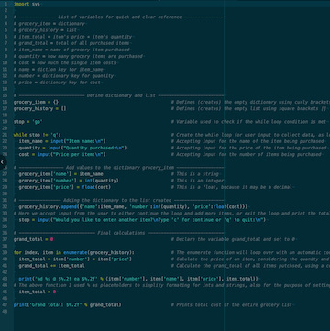Click the comment '# This is a string'

[195, 174]
